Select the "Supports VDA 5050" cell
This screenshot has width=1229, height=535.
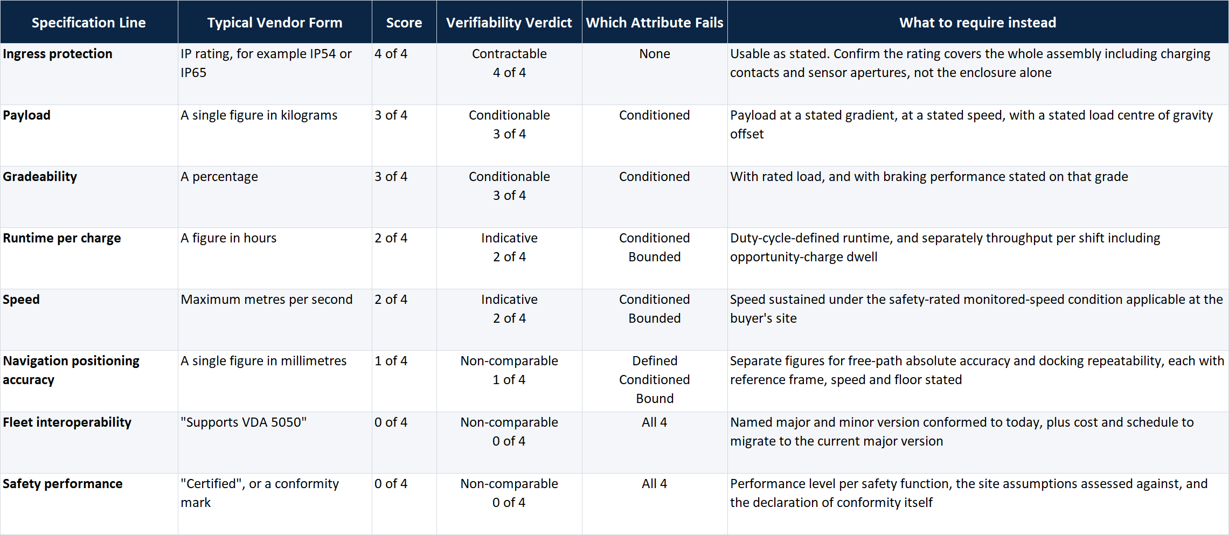[275, 442]
